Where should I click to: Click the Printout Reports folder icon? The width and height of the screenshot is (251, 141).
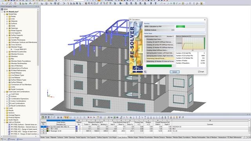(x=7, y=117)
